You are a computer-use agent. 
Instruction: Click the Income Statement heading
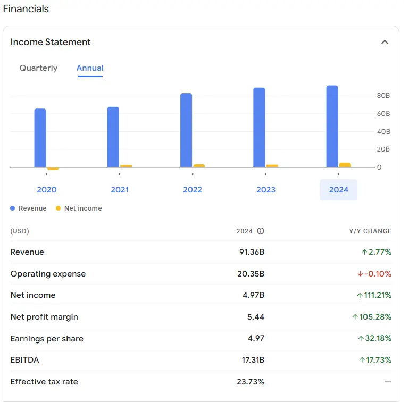(51, 42)
